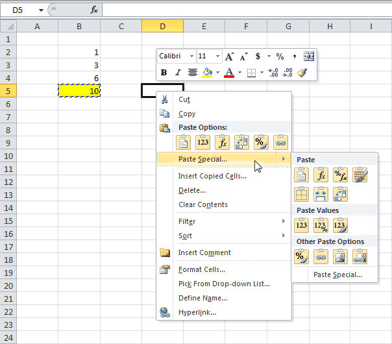Viewport: 392px width, 344px height.
Task: Click Hyperlink... in the context menu
Action: [x=197, y=312]
